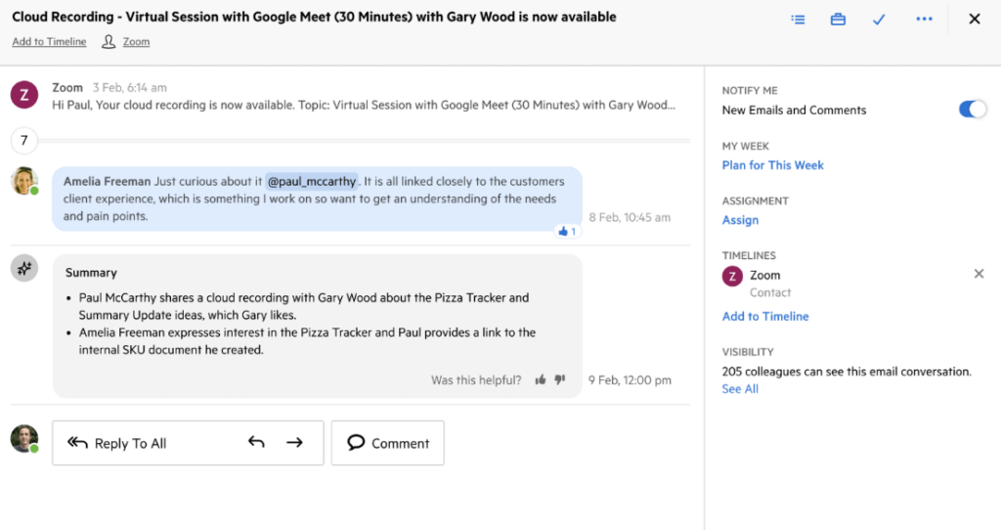Close the conversation with the X icon

tap(974, 20)
